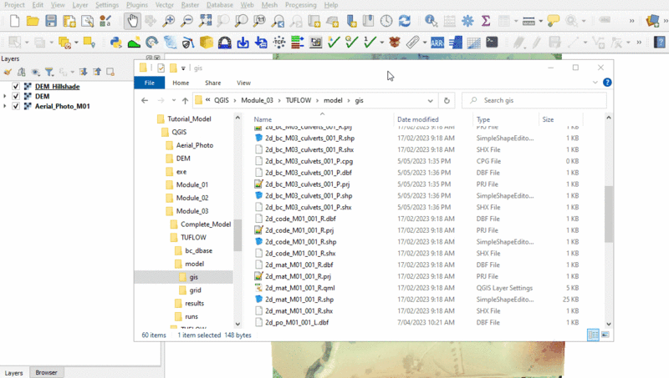Toggle DEM_Hillshade layer visibility checkbox
Viewport: 669px width, 378px height.
[16, 86]
